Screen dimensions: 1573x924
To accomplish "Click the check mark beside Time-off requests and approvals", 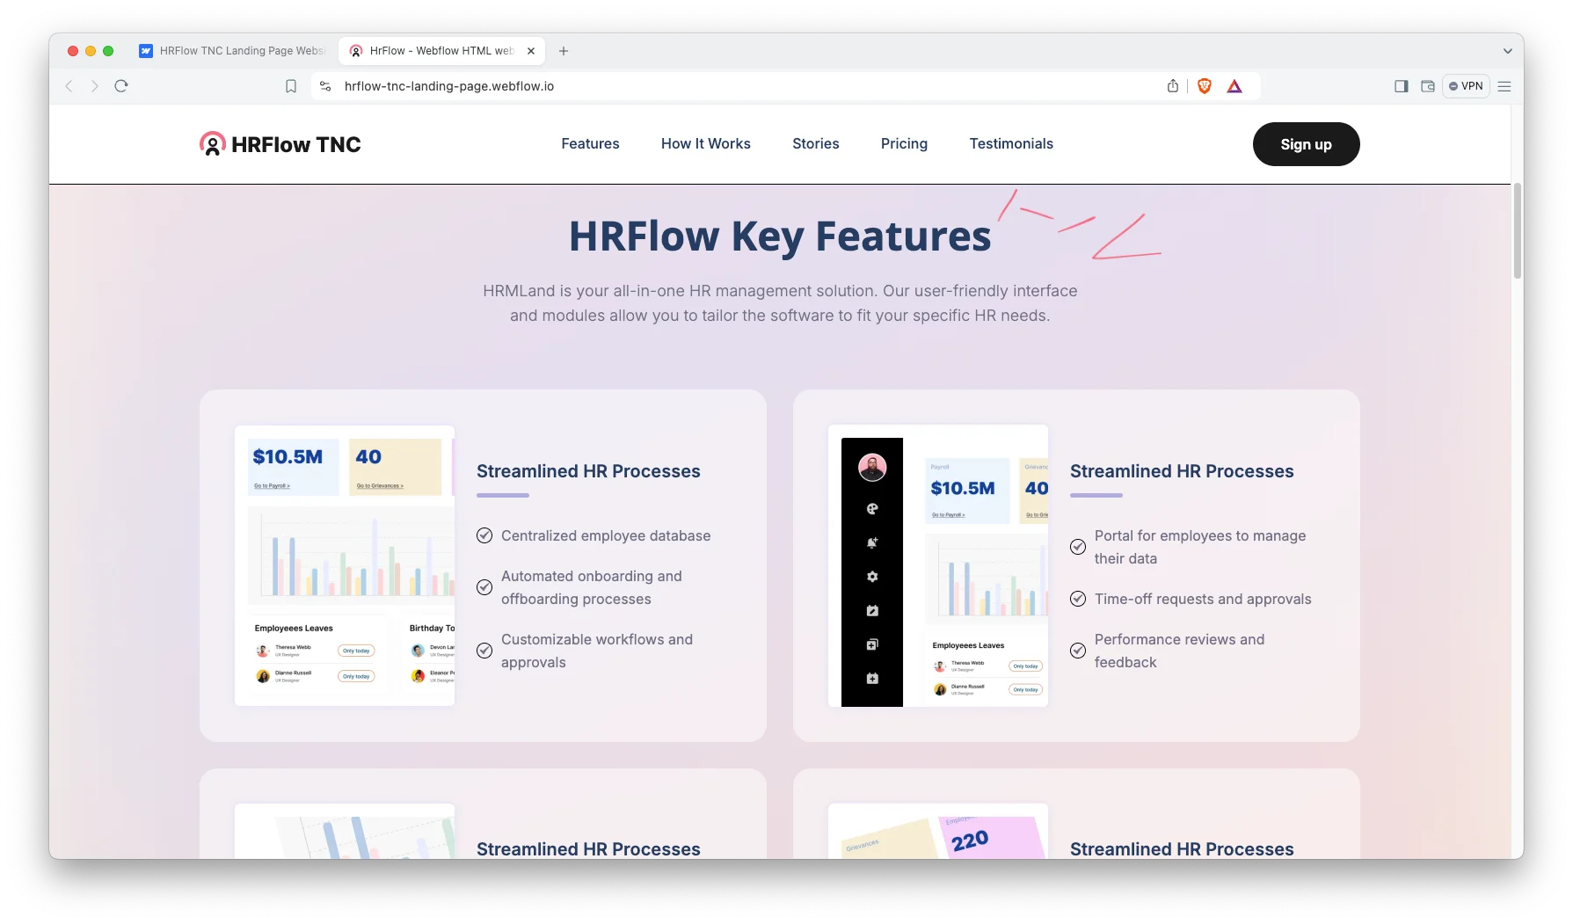I will point(1078,599).
